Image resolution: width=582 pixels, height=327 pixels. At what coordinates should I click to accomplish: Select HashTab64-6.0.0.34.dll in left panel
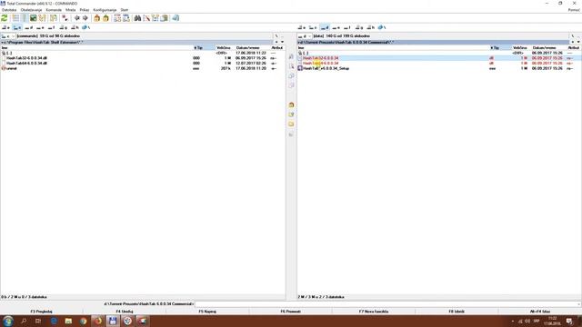26,64
